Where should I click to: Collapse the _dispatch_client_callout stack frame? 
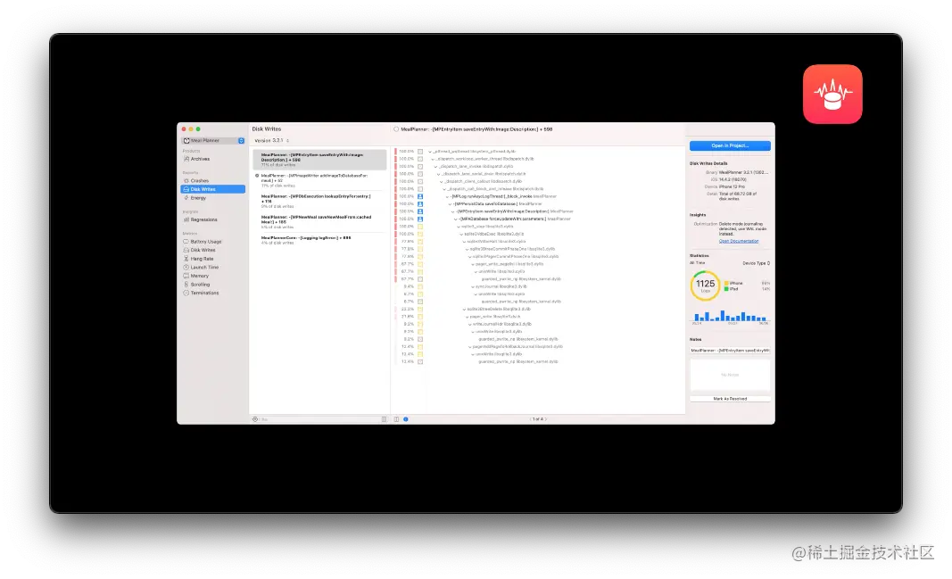click(442, 181)
